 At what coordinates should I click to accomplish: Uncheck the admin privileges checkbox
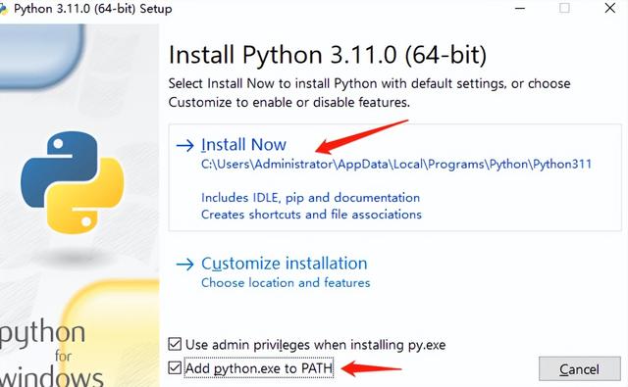click(x=175, y=344)
